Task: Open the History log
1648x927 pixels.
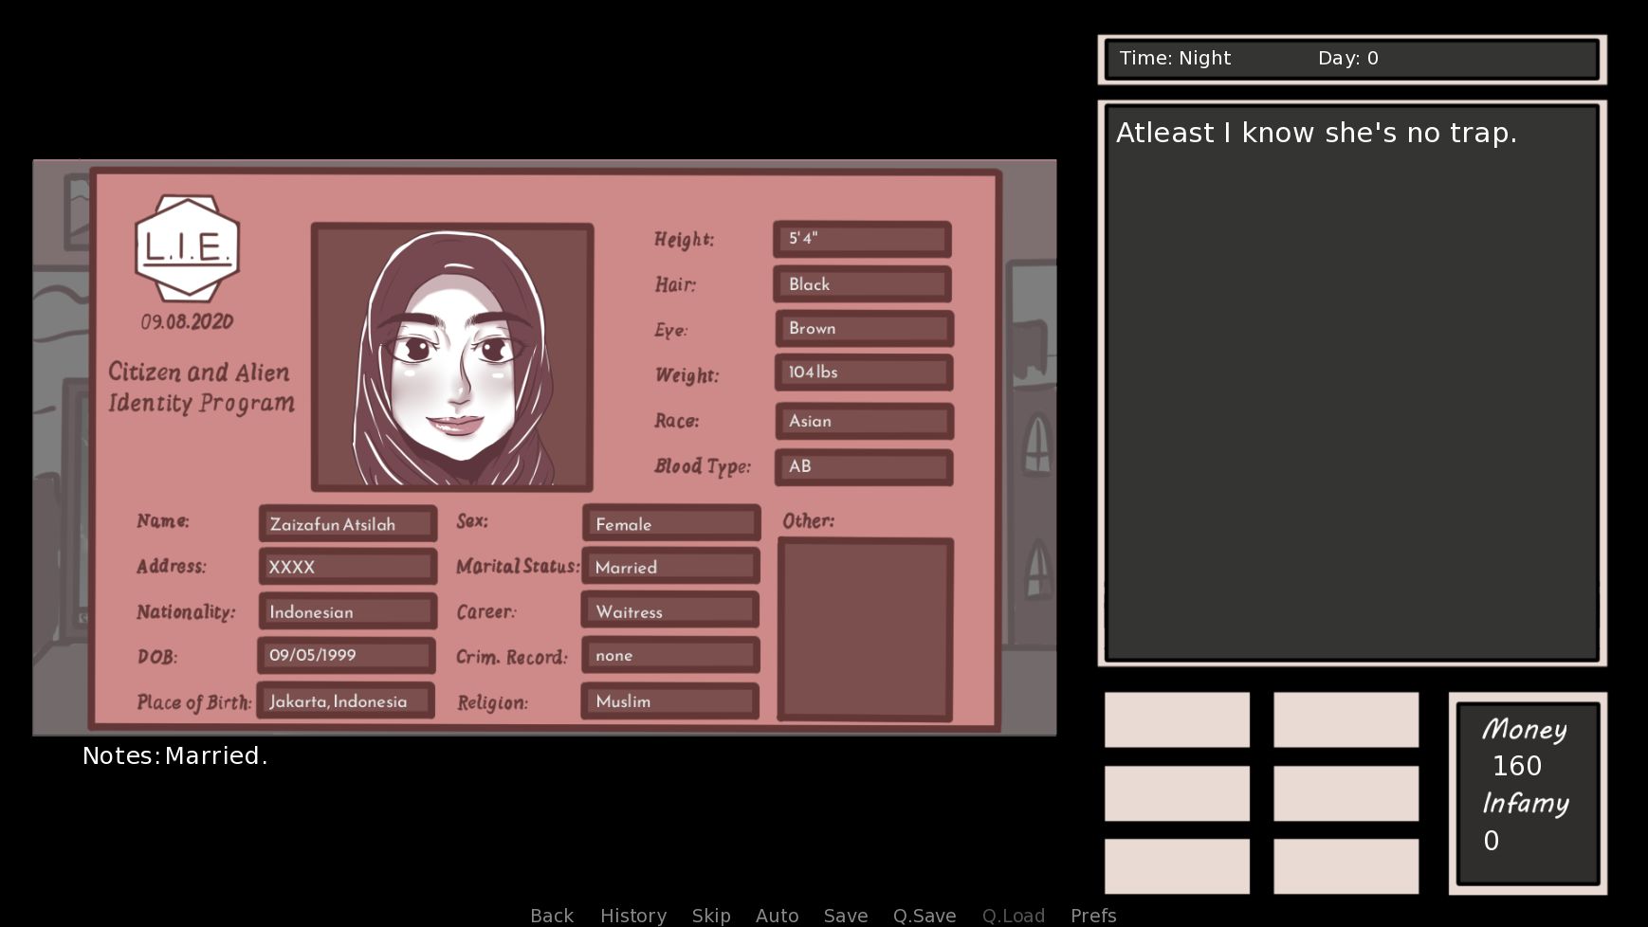Action: point(632,915)
